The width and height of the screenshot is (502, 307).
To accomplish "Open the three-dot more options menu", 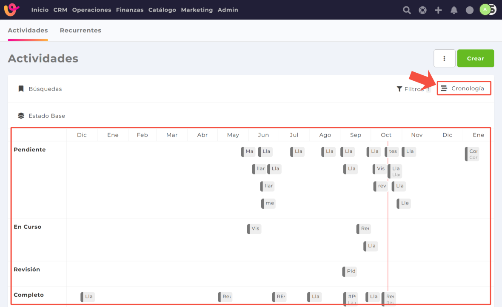I will click(x=445, y=58).
